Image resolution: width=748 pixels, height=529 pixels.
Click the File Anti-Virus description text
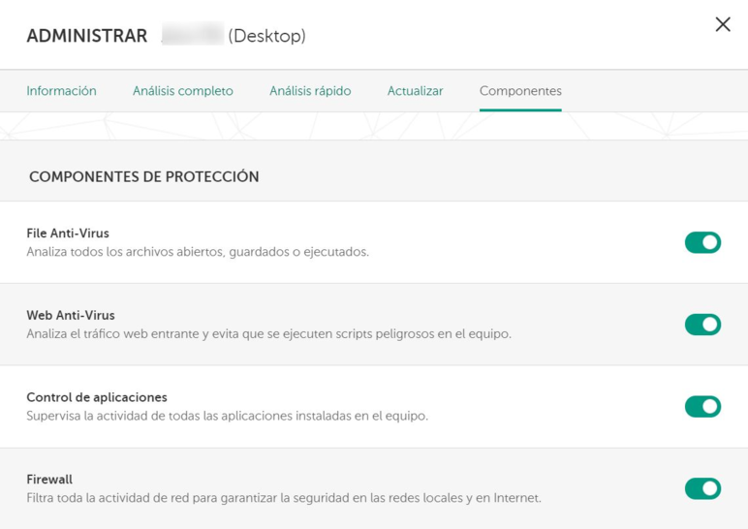(198, 252)
